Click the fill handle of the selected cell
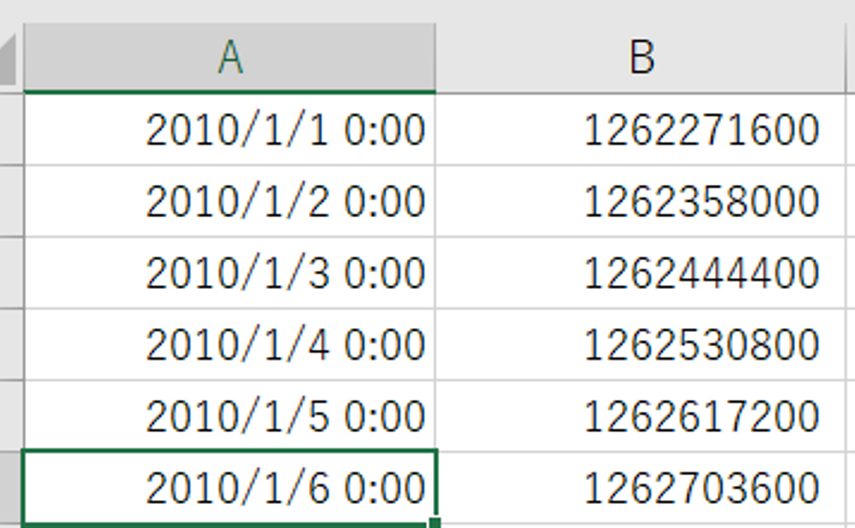 pyautogui.click(x=435, y=523)
